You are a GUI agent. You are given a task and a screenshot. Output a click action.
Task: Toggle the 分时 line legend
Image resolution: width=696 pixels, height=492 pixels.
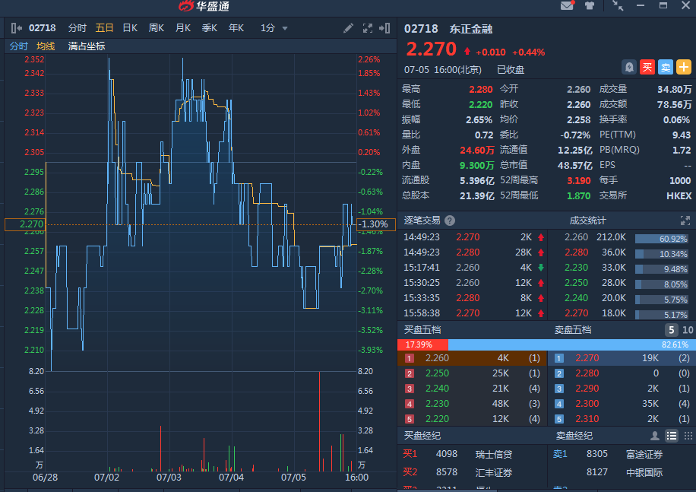pos(19,46)
